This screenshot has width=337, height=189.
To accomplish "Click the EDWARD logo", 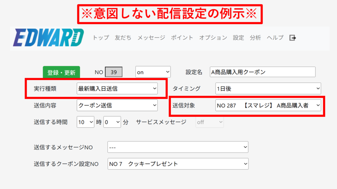I will point(48,38).
